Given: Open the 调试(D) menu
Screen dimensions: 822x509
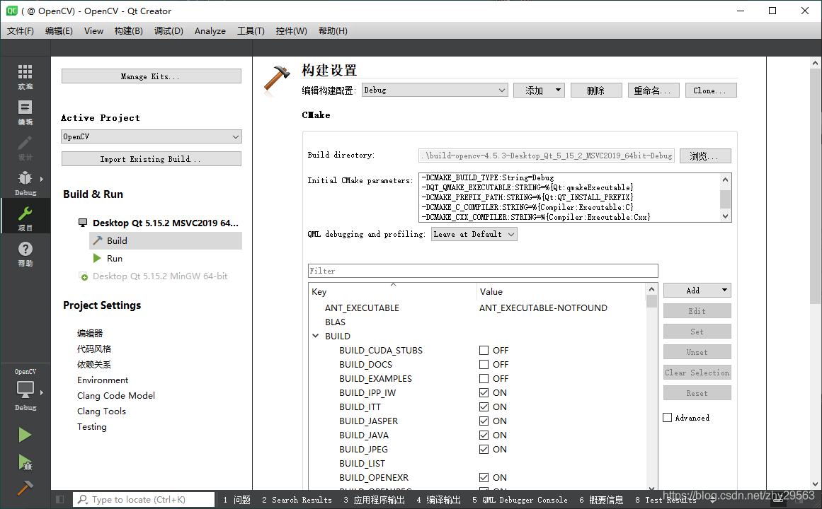Looking at the screenshot, I should [x=169, y=31].
